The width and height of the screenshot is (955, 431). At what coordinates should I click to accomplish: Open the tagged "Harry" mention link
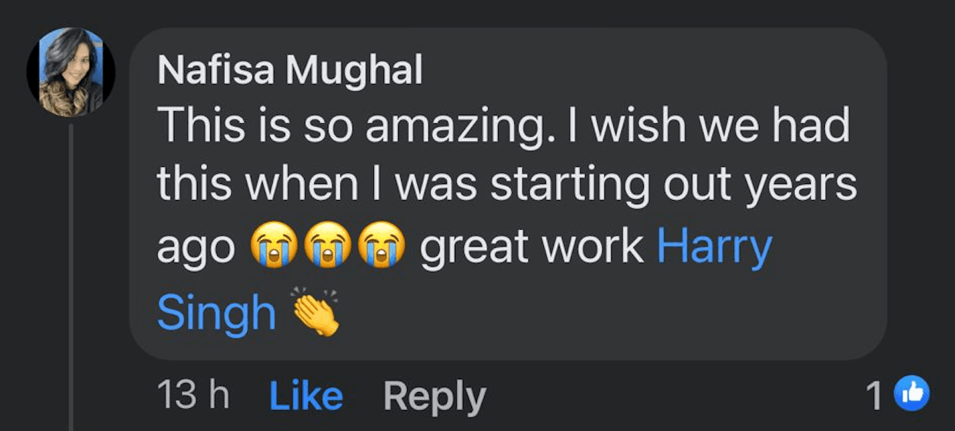tap(714, 247)
